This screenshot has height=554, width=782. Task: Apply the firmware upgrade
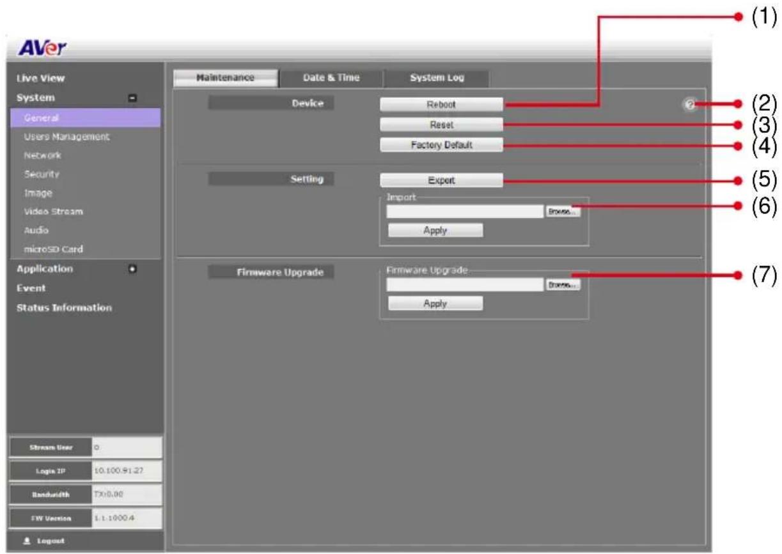[x=435, y=304]
